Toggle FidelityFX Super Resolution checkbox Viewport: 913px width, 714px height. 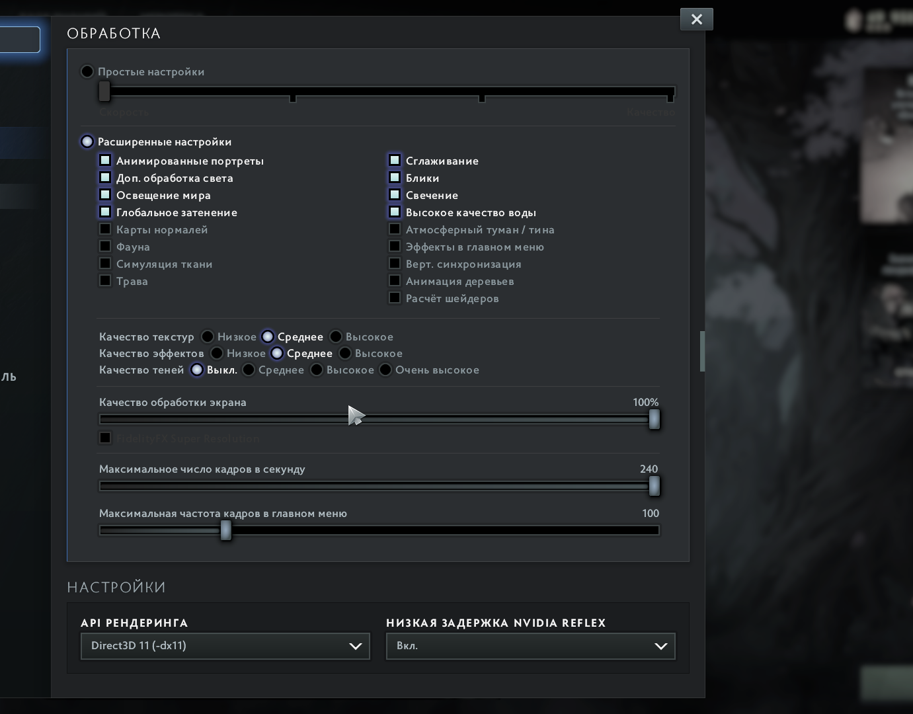[105, 438]
